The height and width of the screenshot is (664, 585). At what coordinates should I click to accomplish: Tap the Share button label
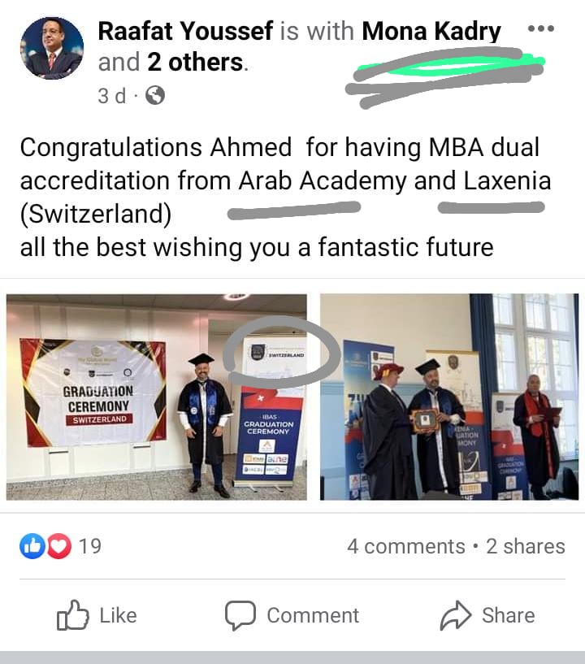pyautogui.click(x=508, y=615)
